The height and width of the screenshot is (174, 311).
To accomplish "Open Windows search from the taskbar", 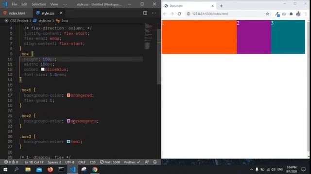I will point(17,170).
